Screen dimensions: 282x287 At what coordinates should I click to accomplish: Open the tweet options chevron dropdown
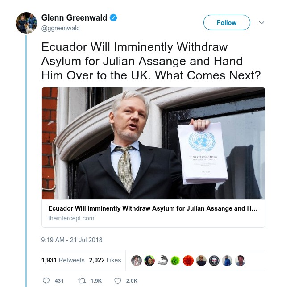(x=261, y=22)
